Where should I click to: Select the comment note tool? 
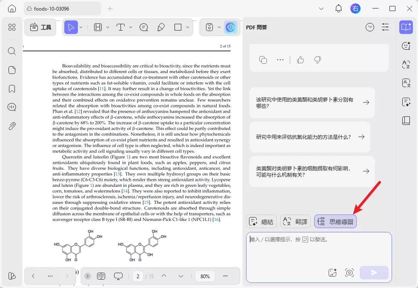point(144,27)
